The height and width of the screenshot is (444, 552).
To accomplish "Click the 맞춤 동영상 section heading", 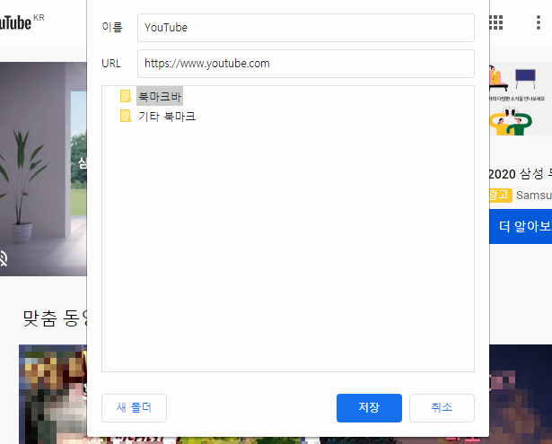I will pyautogui.click(x=55, y=318).
